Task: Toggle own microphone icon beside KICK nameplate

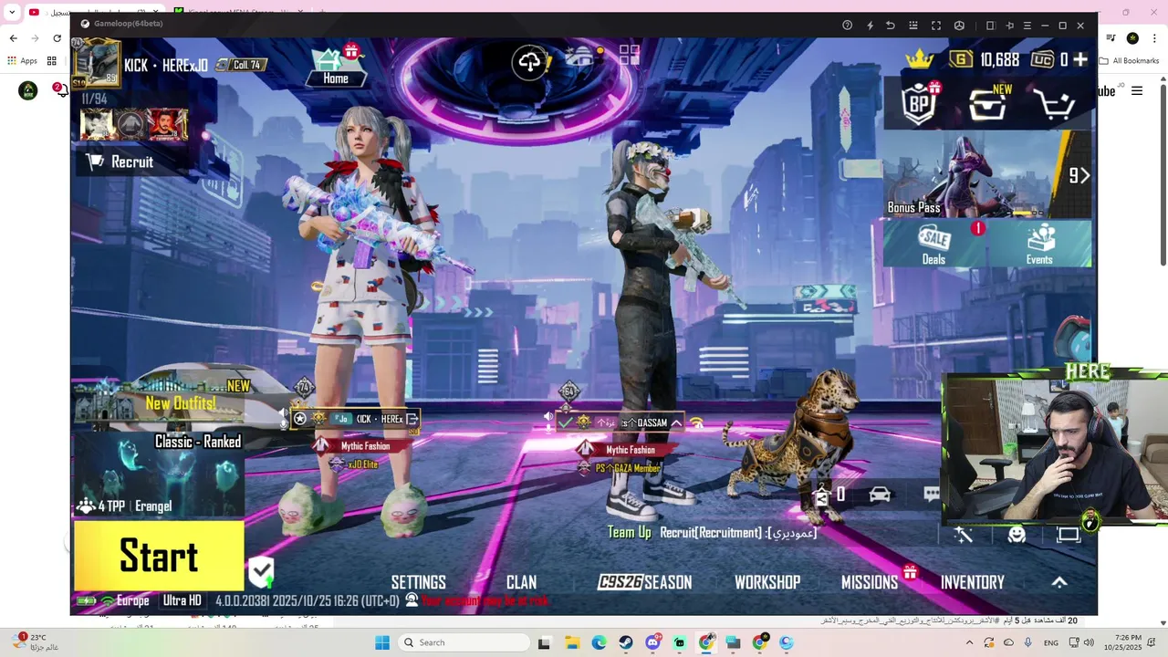Action: pyautogui.click(x=285, y=423)
